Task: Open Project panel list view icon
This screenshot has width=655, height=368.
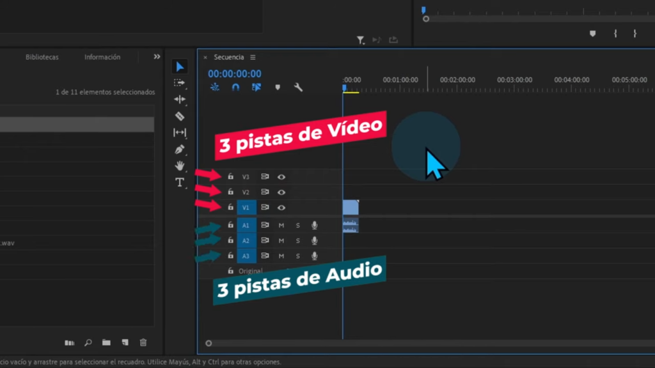Action: pos(70,343)
